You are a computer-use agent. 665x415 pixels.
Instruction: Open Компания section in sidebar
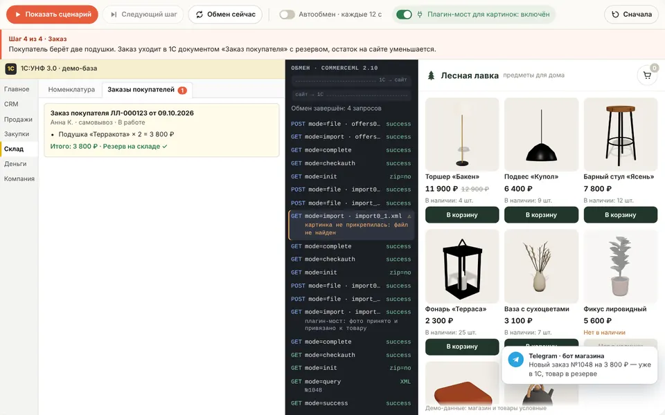(x=19, y=178)
